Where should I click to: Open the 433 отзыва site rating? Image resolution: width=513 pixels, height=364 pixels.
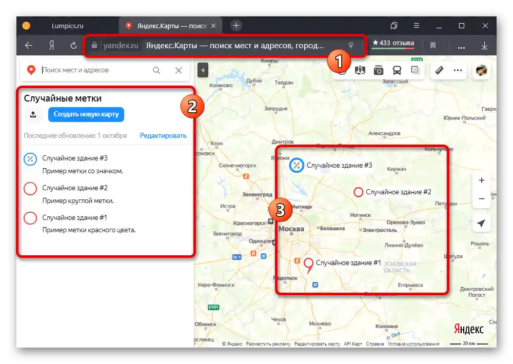(393, 43)
